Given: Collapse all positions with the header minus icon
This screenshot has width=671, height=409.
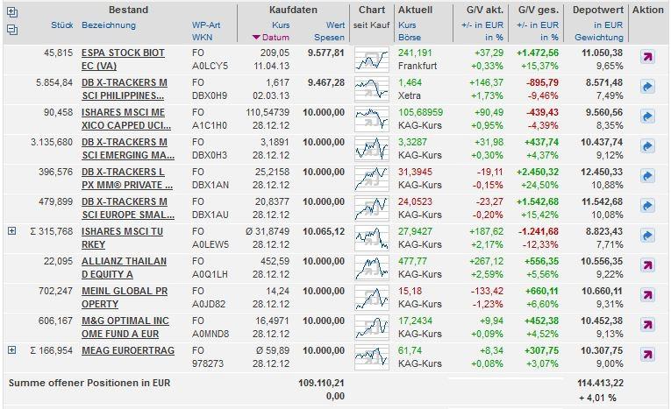Looking at the screenshot, I should (12, 30).
